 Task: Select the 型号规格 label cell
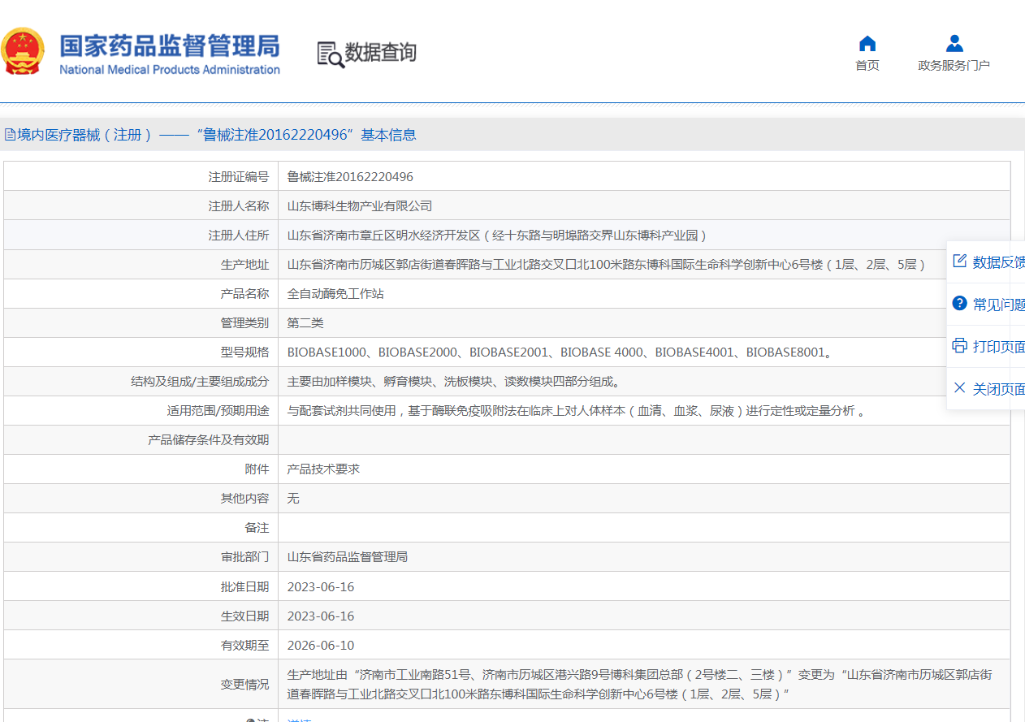(x=141, y=352)
